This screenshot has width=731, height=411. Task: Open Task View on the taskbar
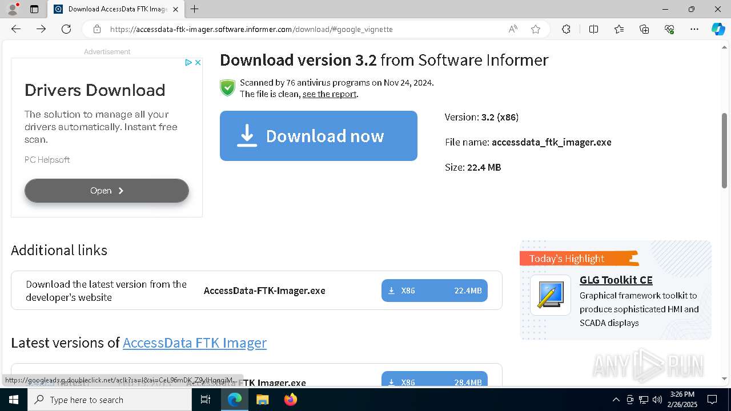coord(206,400)
